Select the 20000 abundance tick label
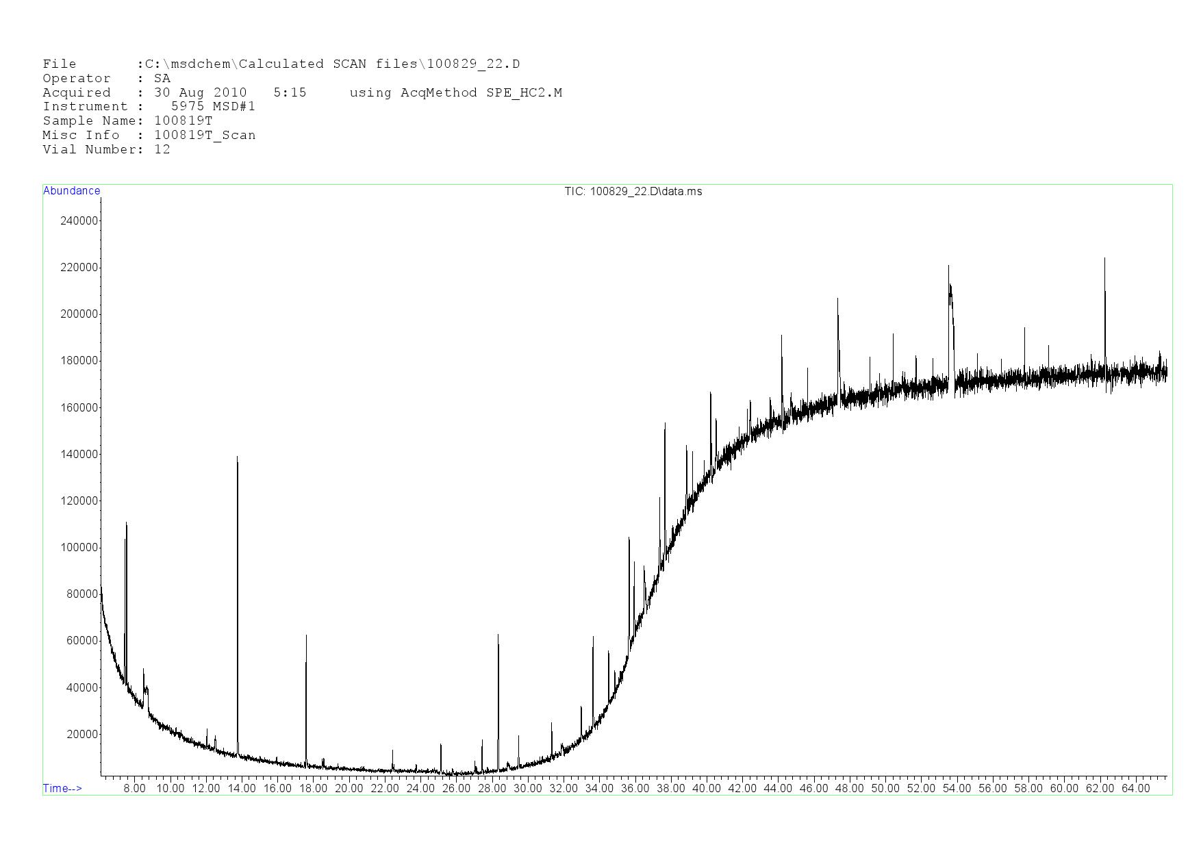The height and width of the screenshot is (849, 1201). 81,735
